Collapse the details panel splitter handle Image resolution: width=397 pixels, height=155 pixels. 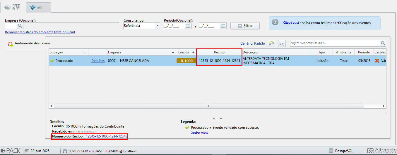(218, 119)
